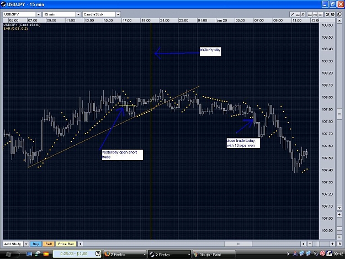Select the line eraser tool icon
The image size is (345, 259).
click(303, 14)
